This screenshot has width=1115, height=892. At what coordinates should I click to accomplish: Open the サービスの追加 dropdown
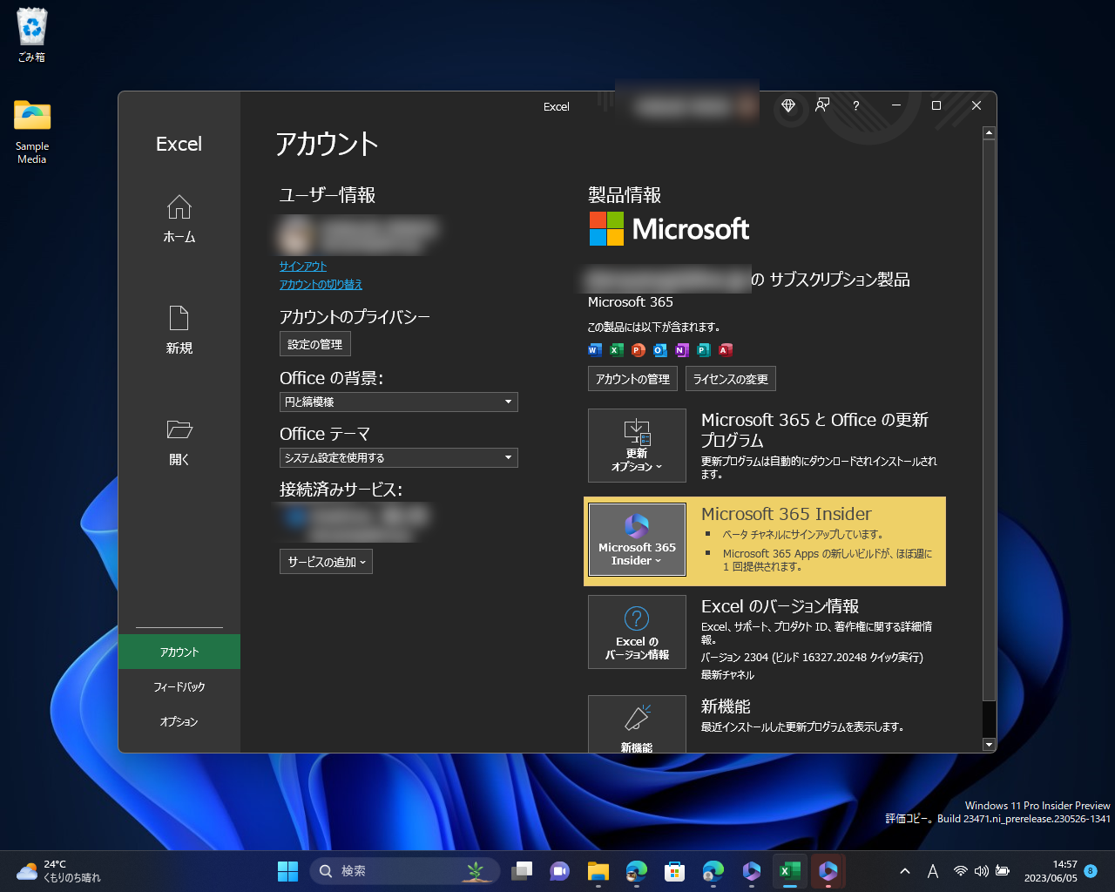pos(325,561)
